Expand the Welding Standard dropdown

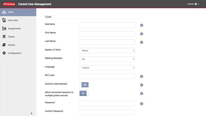(x=107, y=59)
